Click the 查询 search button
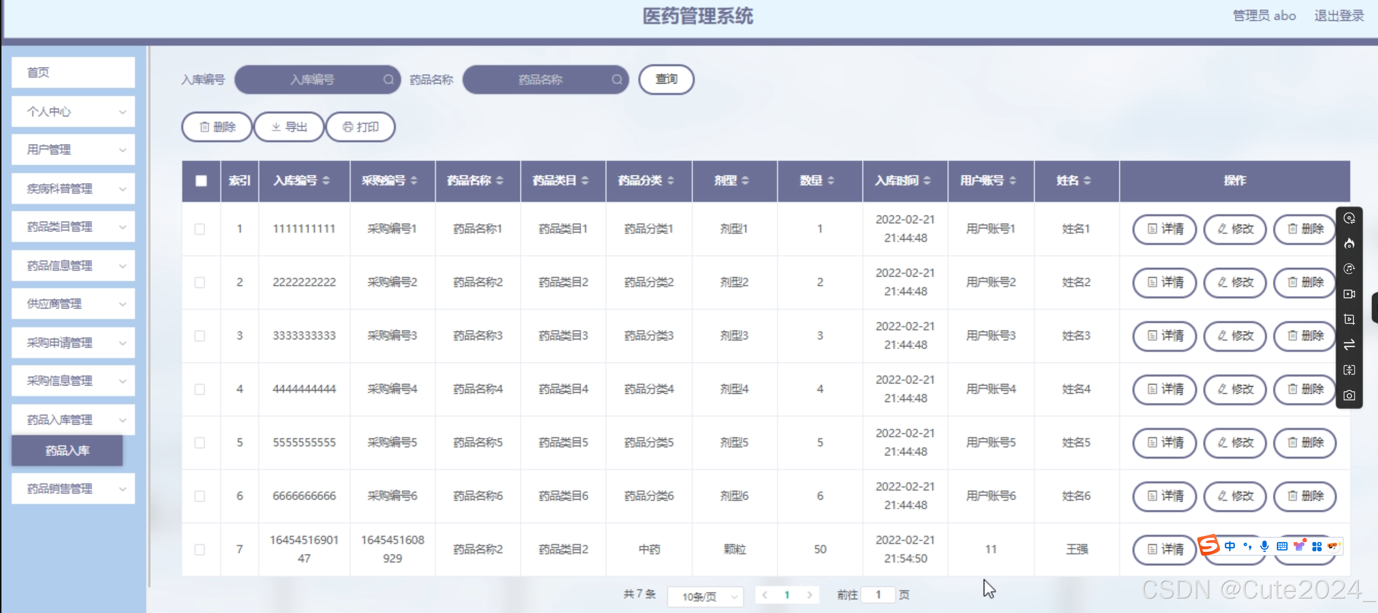The height and width of the screenshot is (613, 1378). [x=665, y=79]
